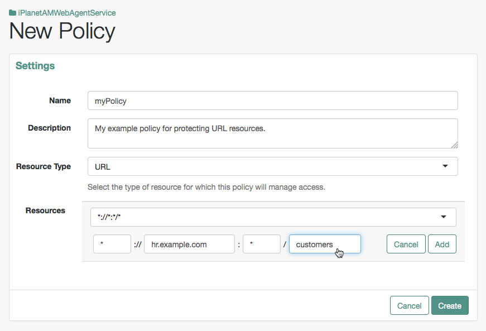Click the Description label
Image resolution: width=486 pixels, height=331 pixels.
[49, 128]
